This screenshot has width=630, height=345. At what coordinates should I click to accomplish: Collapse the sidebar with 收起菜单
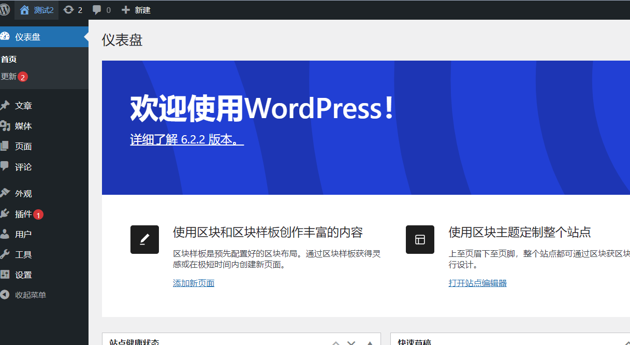click(30, 295)
